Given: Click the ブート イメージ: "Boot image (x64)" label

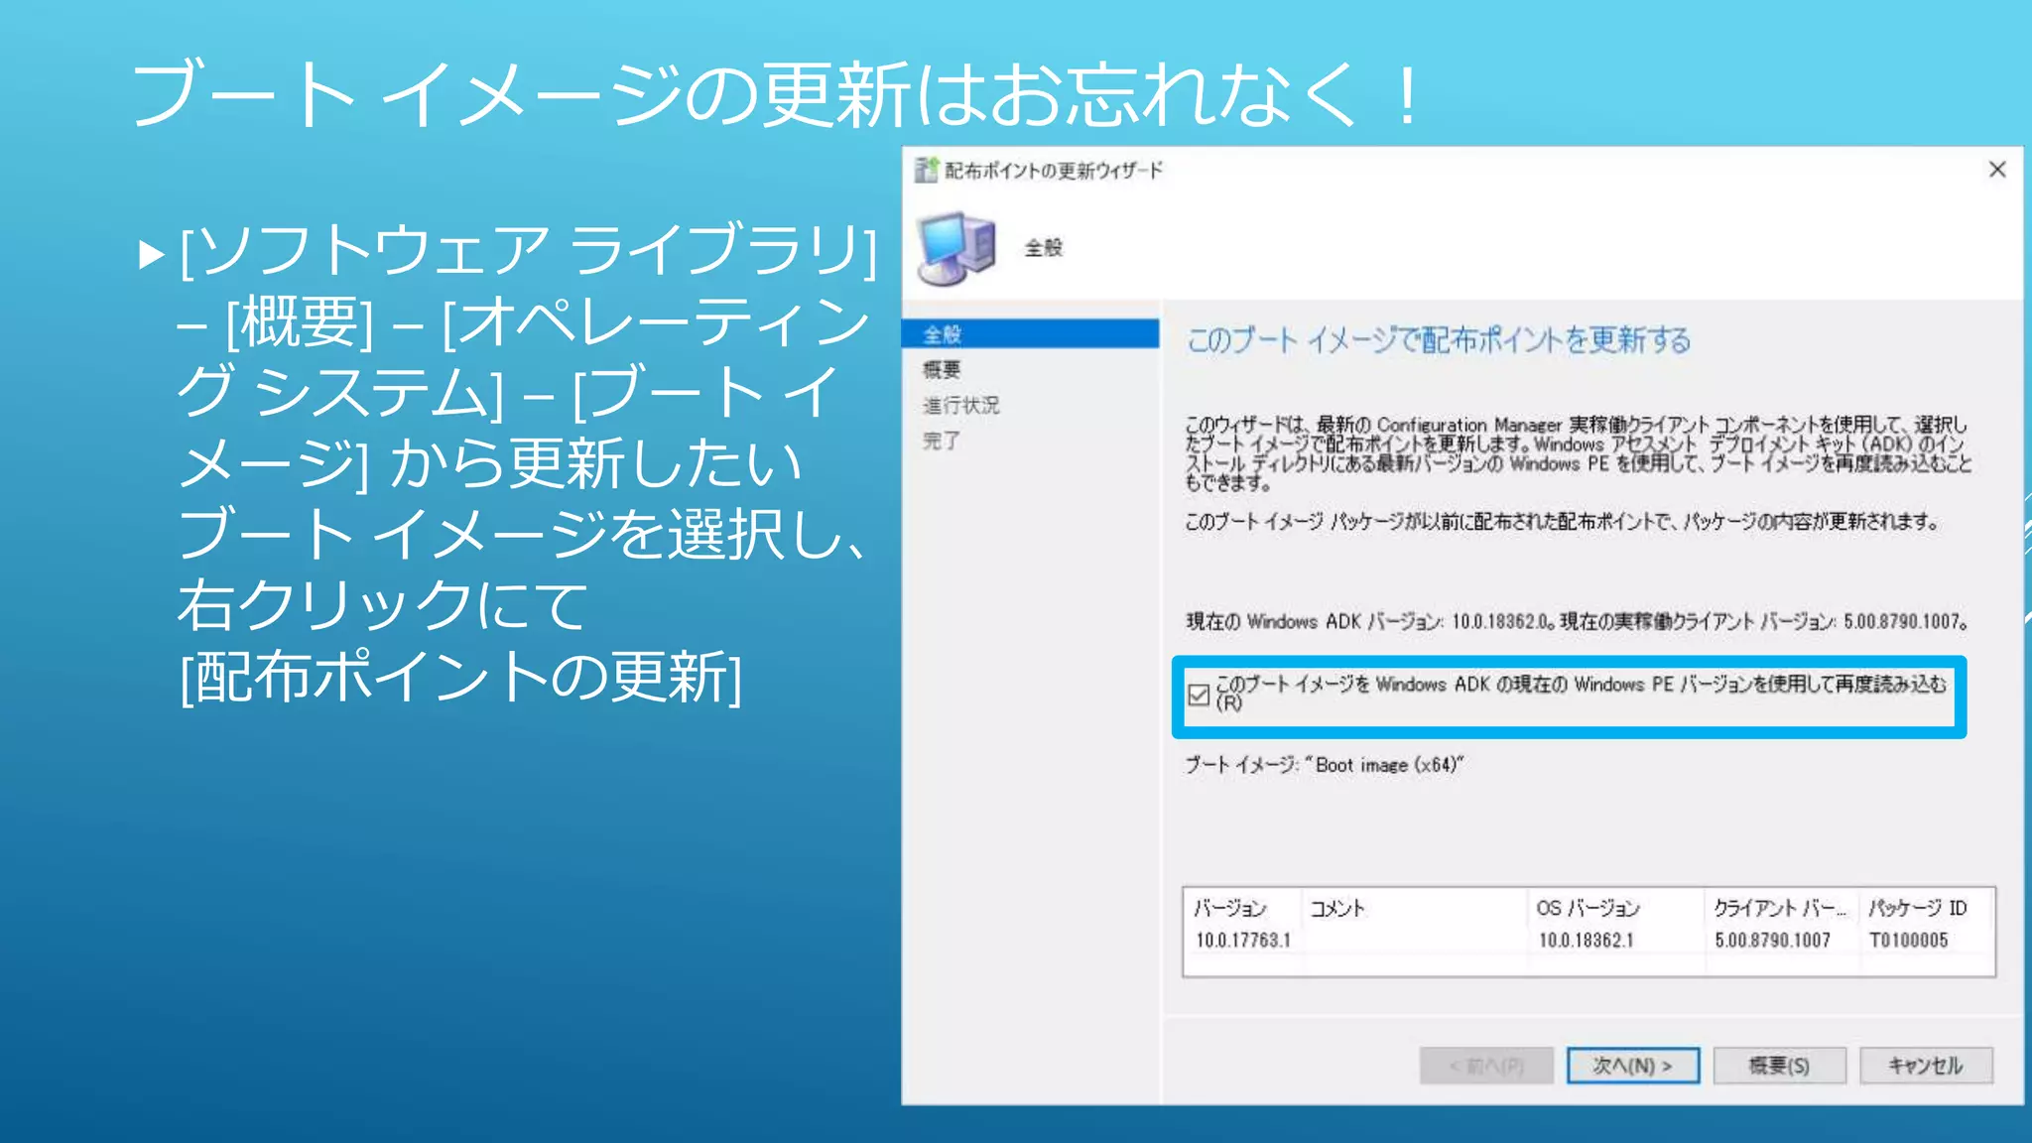Looking at the screenshot, I should pyautogui.click(x=1325, y=765).
